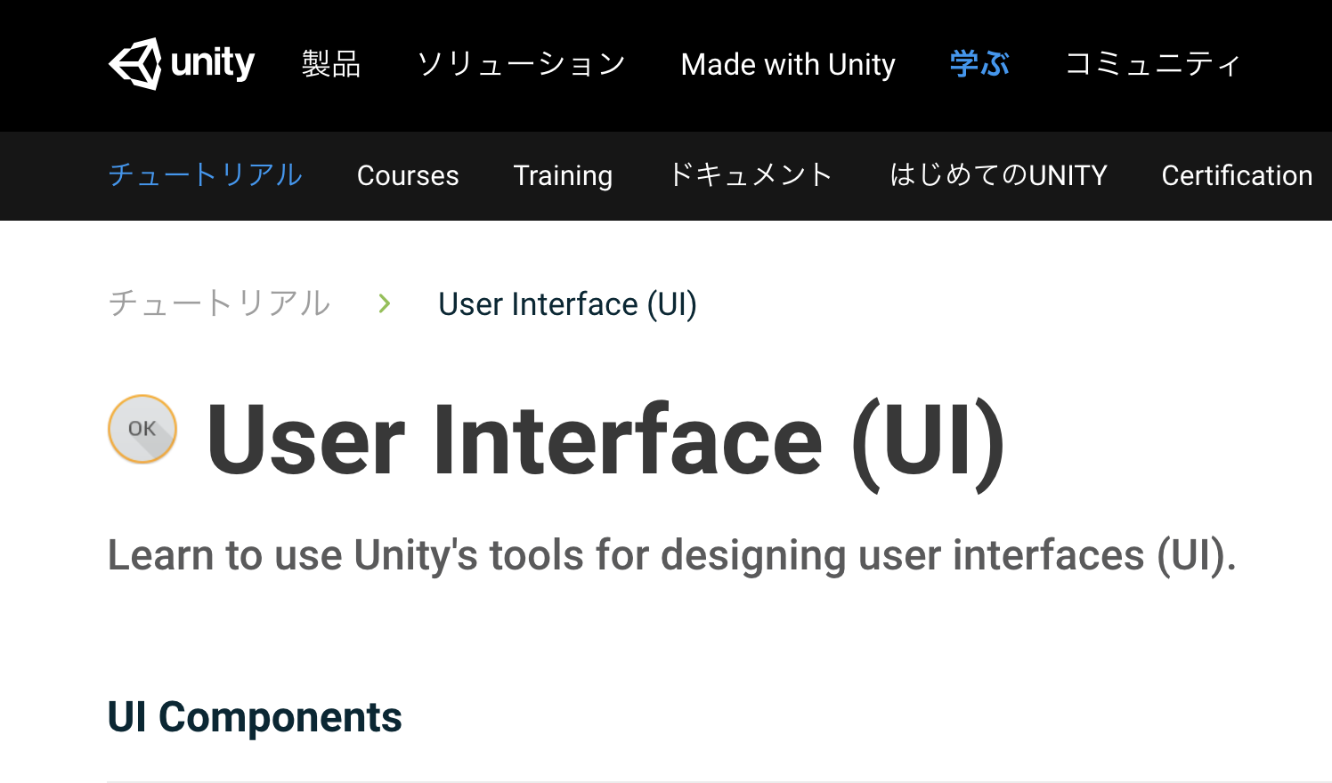Viewport: 1332px width, 783px height.
Task: Click the Learn to use Unity's tools subtitle
Action: (x=672, y=556)
